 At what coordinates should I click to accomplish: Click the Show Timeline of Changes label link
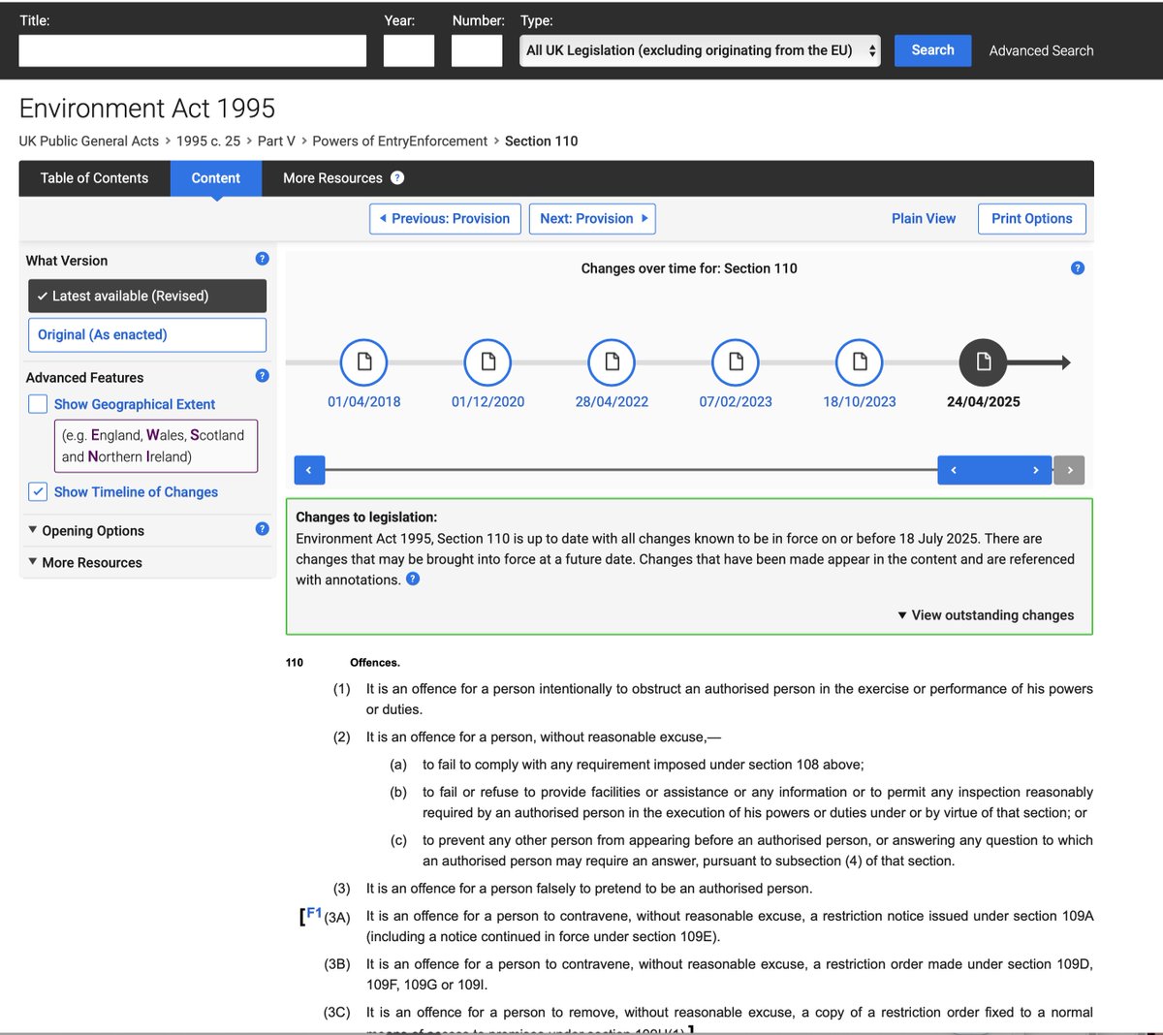tap(136, 492)
